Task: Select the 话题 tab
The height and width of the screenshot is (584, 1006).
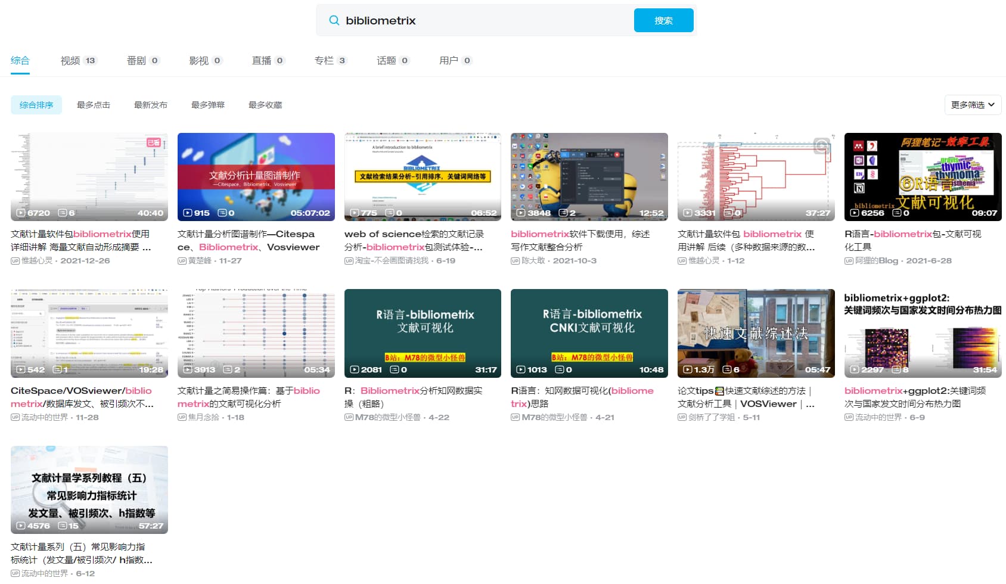Action: [393, 60]
